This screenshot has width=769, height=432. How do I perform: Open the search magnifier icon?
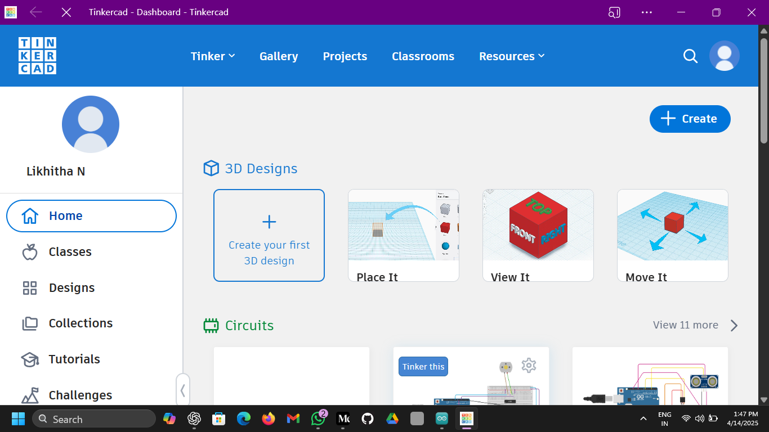pyautogui.click(x=690, y=56)
